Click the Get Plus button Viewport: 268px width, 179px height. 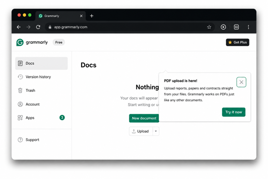coord(237,42)
